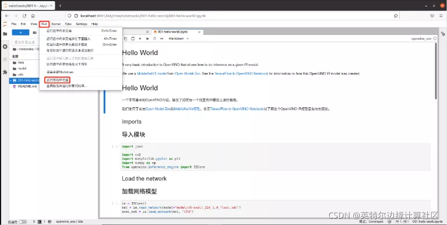Click the browser forward arrow

point(16,16)
